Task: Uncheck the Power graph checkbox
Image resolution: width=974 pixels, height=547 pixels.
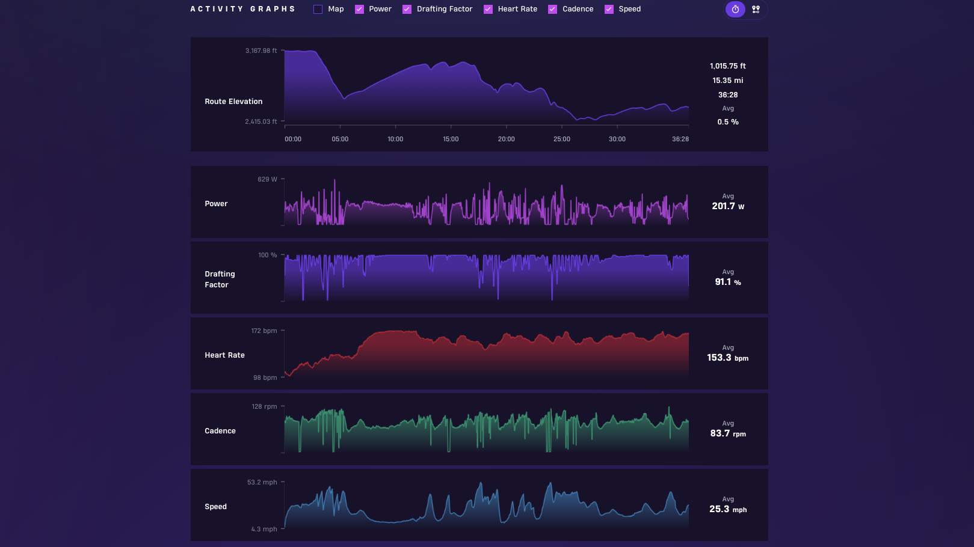Action: coord(359,9)
